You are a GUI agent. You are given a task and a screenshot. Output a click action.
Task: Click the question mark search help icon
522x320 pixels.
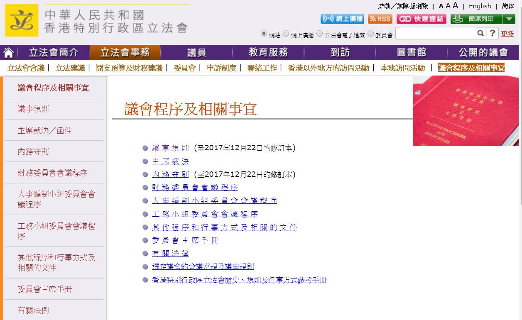pyautogui.click(x=493, y=34)
